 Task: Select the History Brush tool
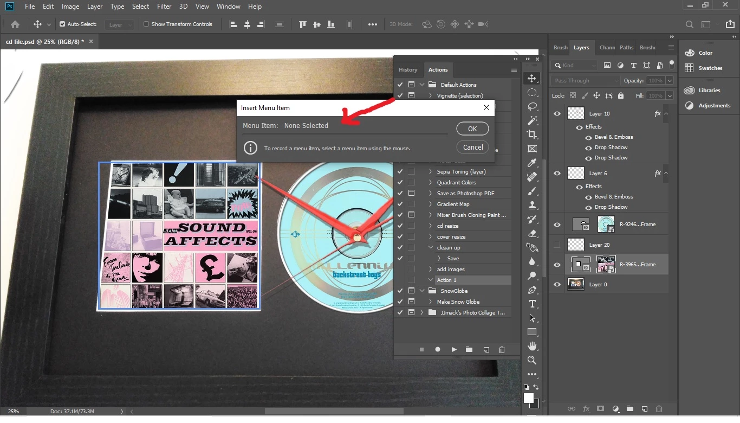(x=532, y=219)
